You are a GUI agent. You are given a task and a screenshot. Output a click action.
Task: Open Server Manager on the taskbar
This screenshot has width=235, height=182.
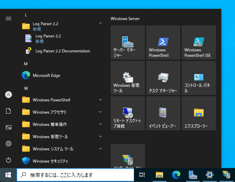click(x=193, y=175)
